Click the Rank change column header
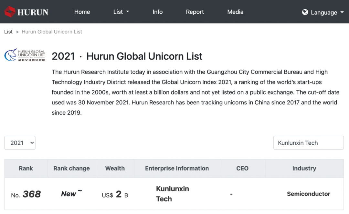 coord(71,168)
